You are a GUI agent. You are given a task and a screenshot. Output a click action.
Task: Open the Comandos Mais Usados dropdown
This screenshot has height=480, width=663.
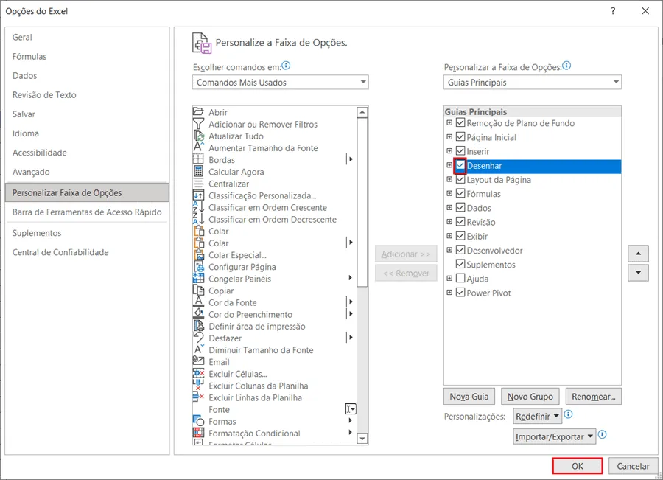(281, 82)
